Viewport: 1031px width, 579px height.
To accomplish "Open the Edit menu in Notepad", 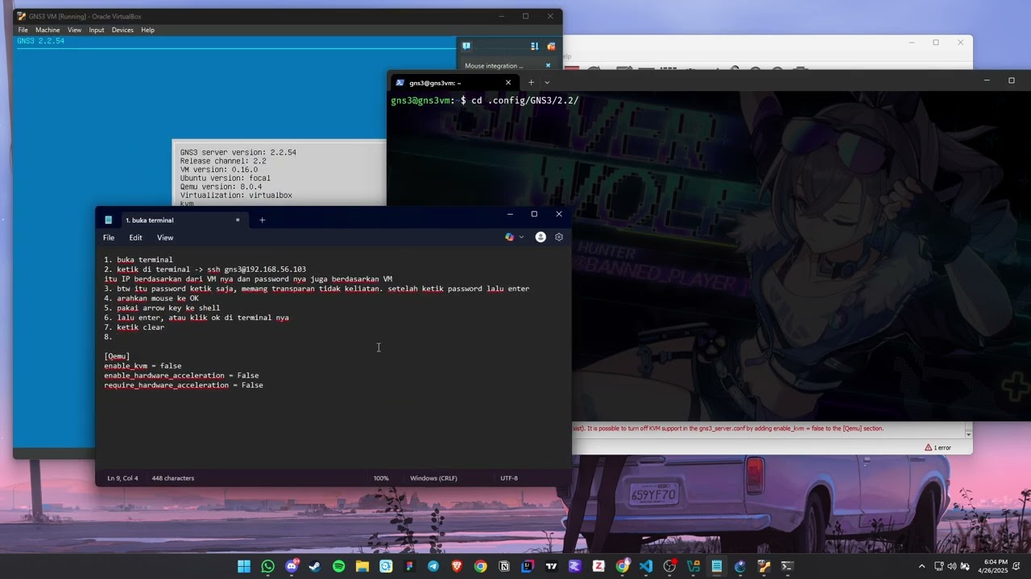I will coord(135,237).
